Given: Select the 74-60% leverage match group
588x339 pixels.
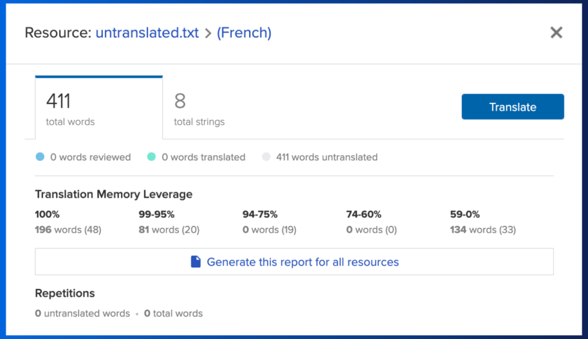Looking at the screenshot, I should (x=372, y=222).
